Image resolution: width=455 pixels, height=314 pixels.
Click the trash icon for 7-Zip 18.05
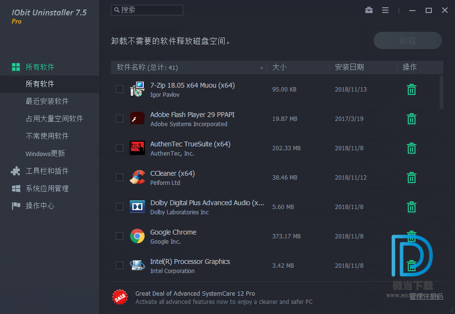click(x=412, y=89)
